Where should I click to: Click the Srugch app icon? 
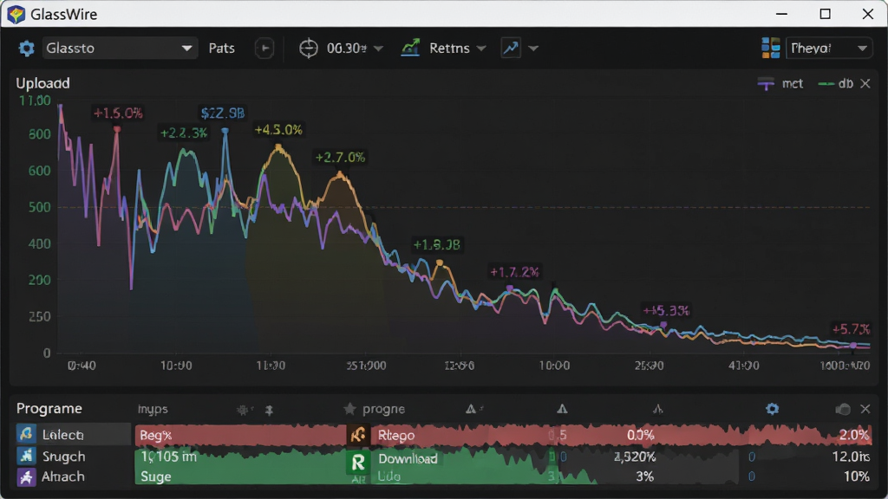pyautogui.click(x=26, y=456)
